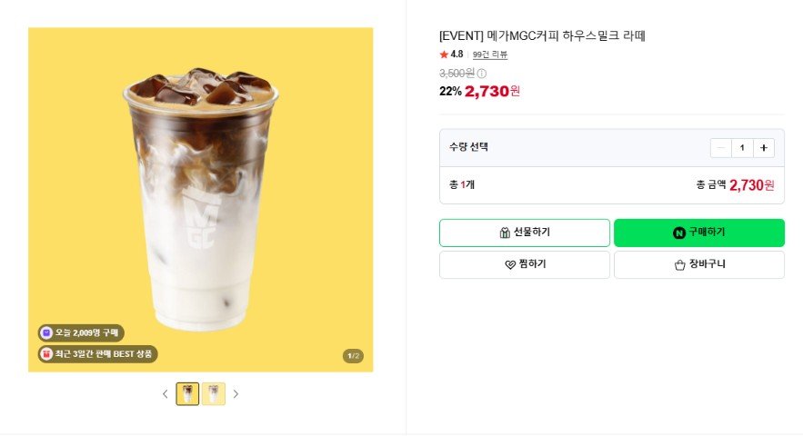Open the 99건 리뷰 reviews link
Image resolution: width=803 pixels, height=446 pixels.
point(490,55)
